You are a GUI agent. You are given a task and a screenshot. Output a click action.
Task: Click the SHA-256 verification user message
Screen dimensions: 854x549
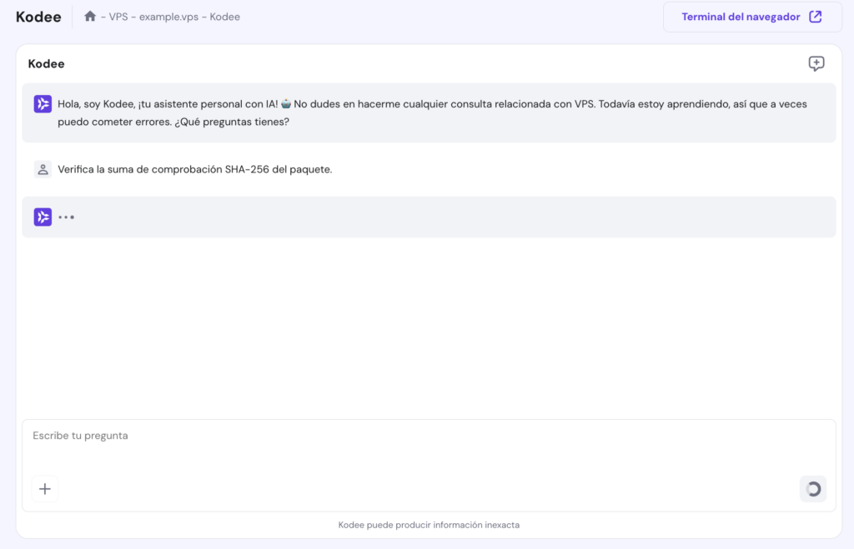click(x=195, y=169)
